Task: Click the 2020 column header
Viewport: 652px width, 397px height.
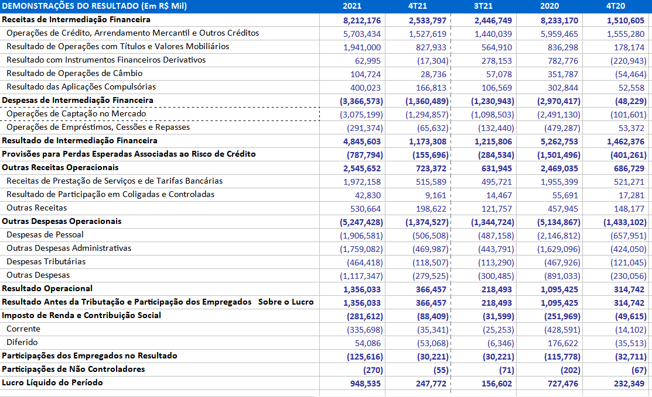Action: tap(549, 6)
